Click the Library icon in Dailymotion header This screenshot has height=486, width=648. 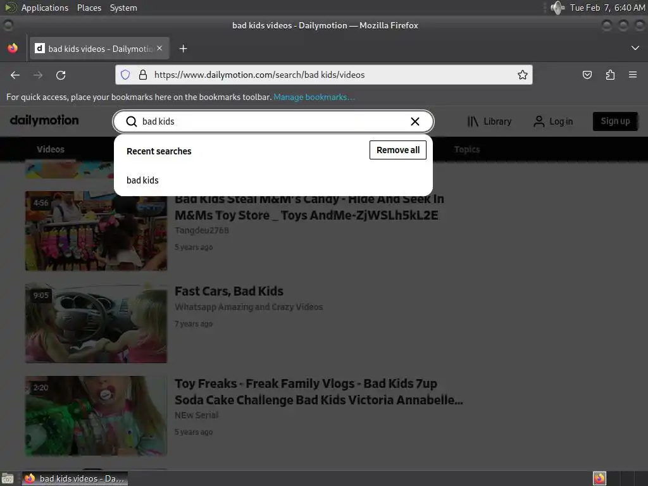[x=473, y=121]
